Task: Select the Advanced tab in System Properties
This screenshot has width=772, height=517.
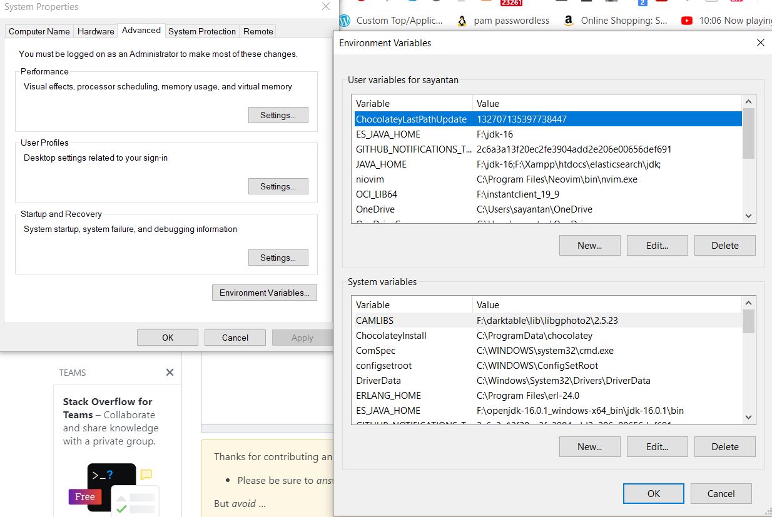Action: pyautogui.click(x=141, y=30)
